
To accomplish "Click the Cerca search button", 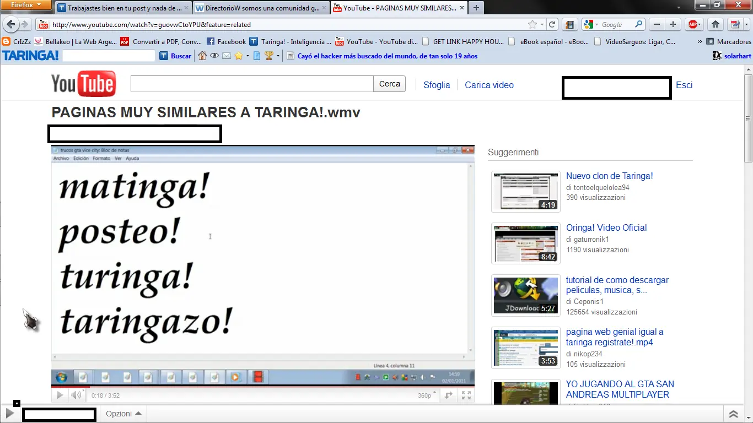I will tap(390, 84).
